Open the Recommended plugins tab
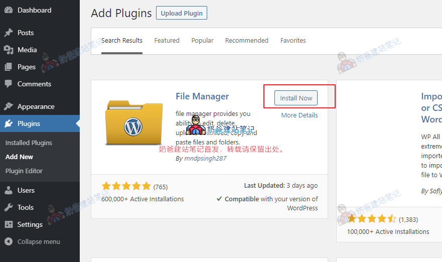Screen dimensions: 442x262 tap(246, 41)
